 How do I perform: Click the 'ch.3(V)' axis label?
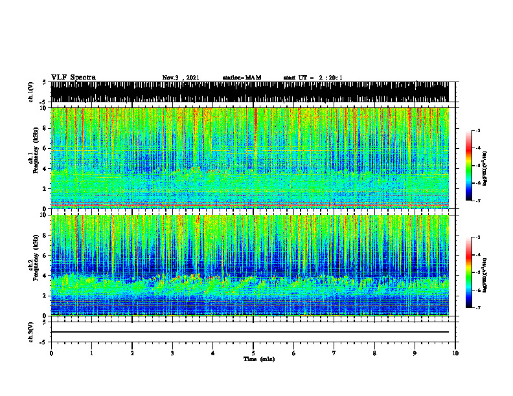click(x=31, y=332)
